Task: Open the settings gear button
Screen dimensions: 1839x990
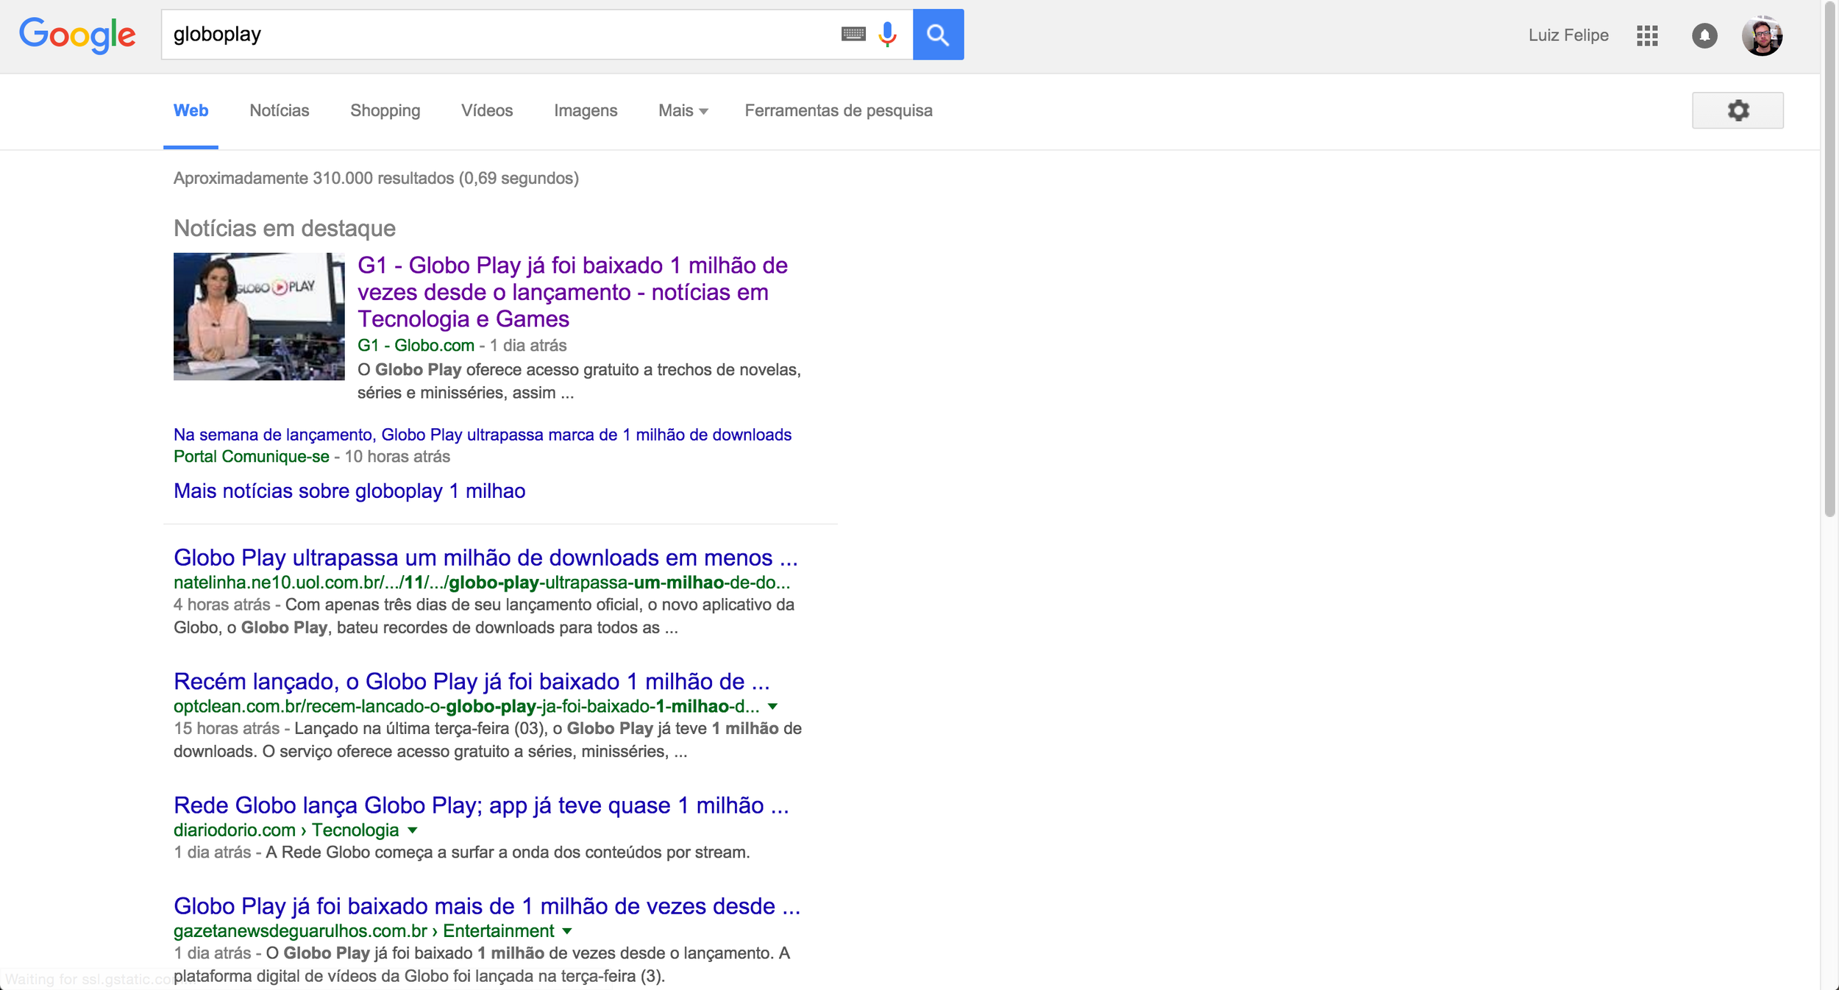Action: pos(1737,110)
